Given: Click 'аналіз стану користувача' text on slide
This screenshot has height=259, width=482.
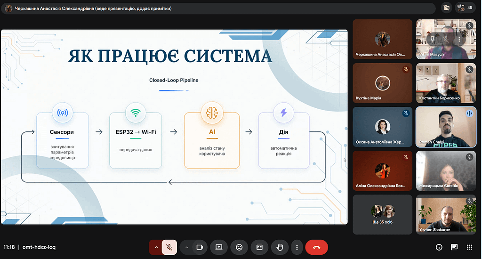Looking at the screenshot, I should point(212,151).
